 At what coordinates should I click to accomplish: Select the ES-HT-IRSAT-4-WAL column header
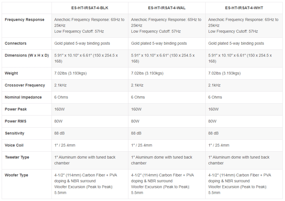167,8
